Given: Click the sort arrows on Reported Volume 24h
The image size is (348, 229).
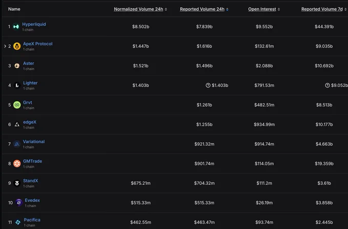Looking at the screenshot, I should 227,9.
